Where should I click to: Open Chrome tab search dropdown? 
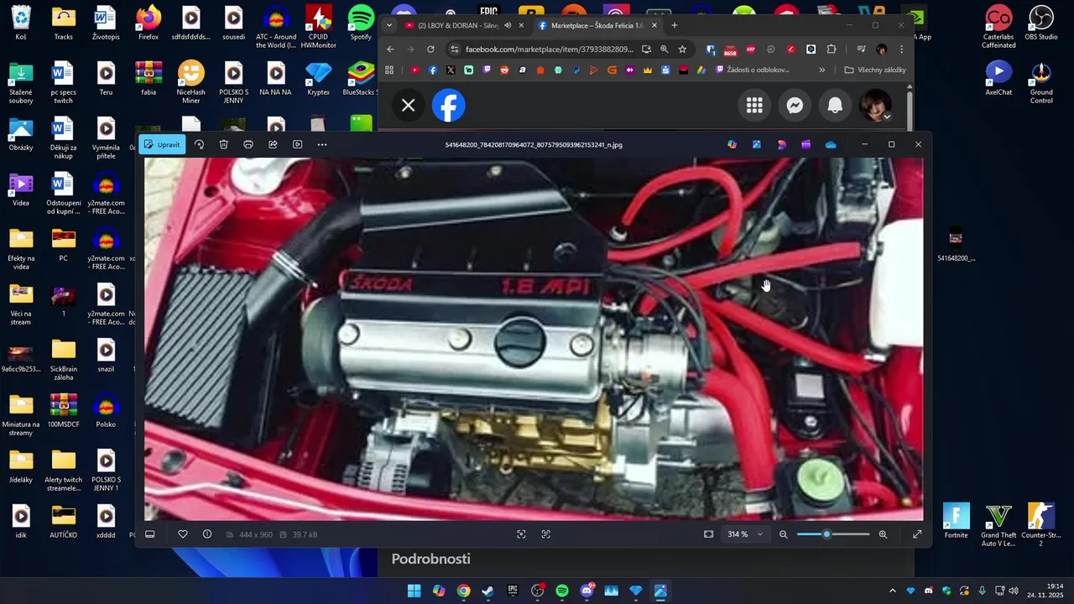[x=388, y=25]
